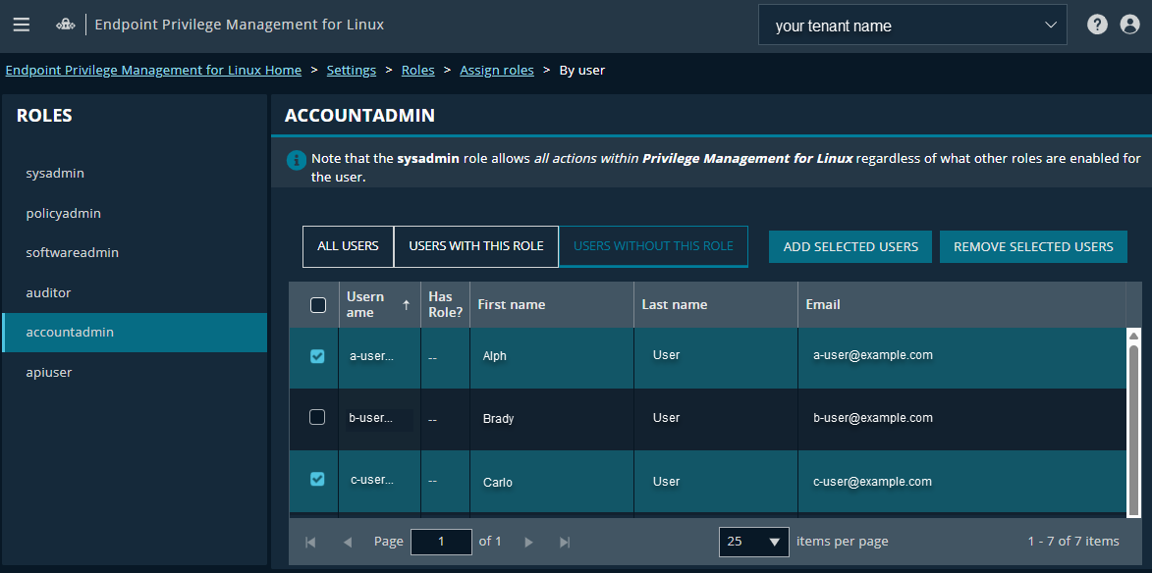The image size is (1152, 573).
Task: Click the Has Role? column header
Action: [x=445, y=304]
